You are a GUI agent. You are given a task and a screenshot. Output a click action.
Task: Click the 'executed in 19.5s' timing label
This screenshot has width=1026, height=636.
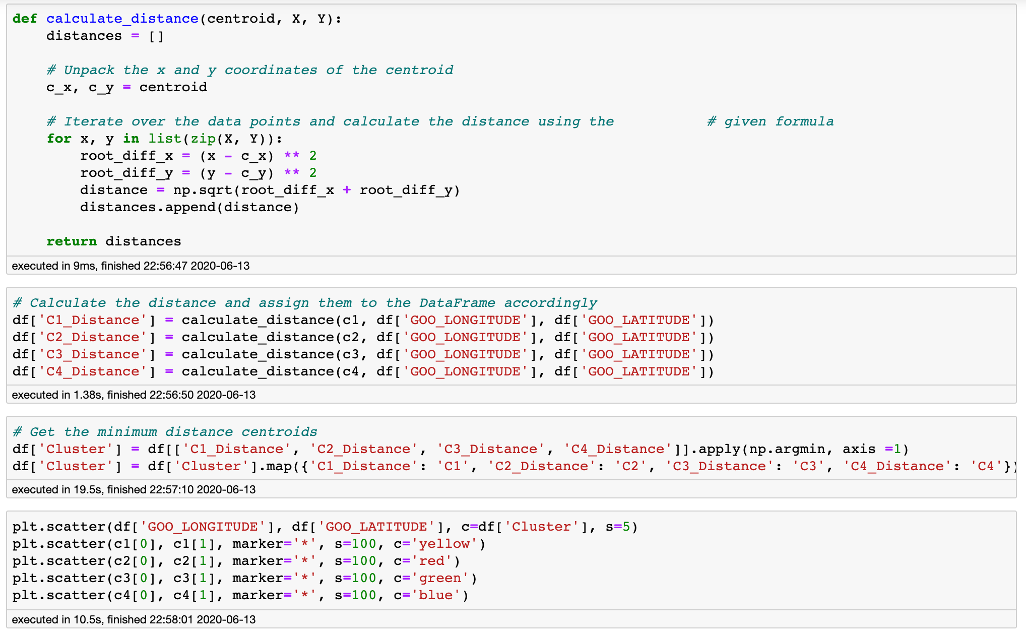point(134,489)
